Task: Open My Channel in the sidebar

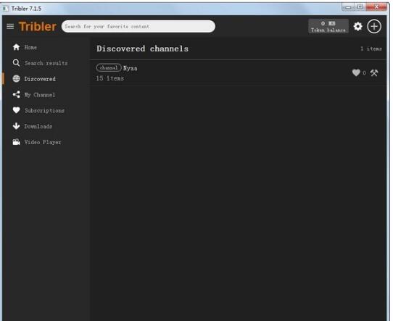Action: pyautogui.click(x=40, y=95)
